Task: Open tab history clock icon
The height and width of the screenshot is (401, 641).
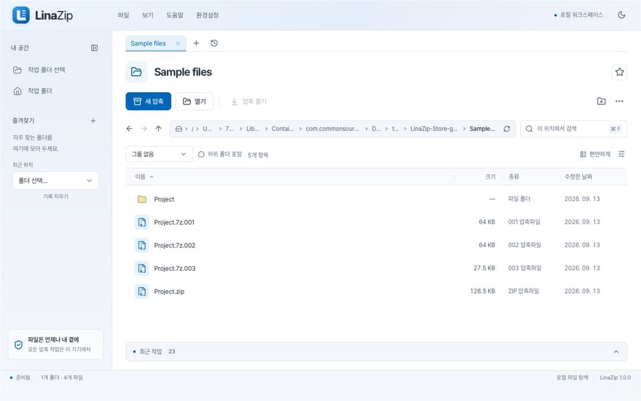Action: (x=214, y=43)
